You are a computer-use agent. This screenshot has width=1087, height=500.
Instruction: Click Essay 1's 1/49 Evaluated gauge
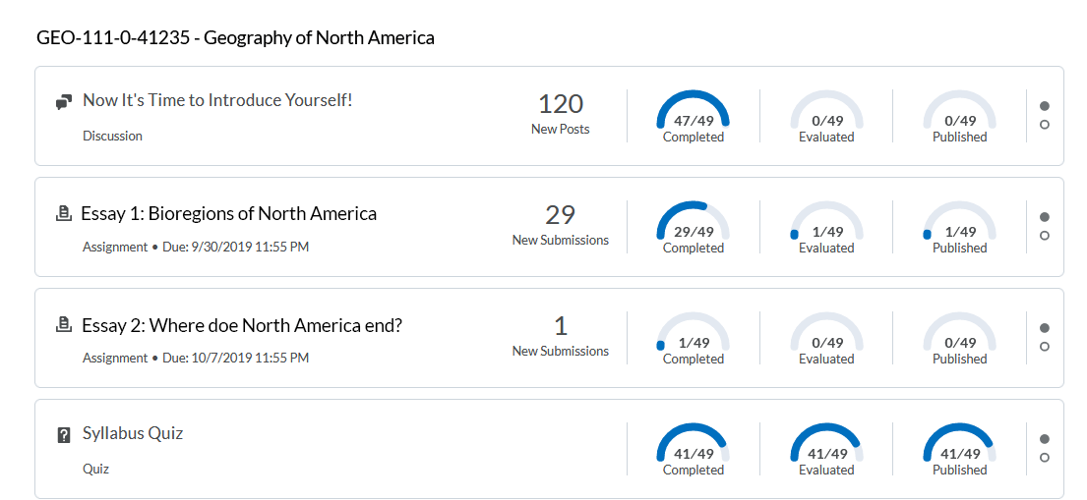pyautogui.click(x=826, y=229)
